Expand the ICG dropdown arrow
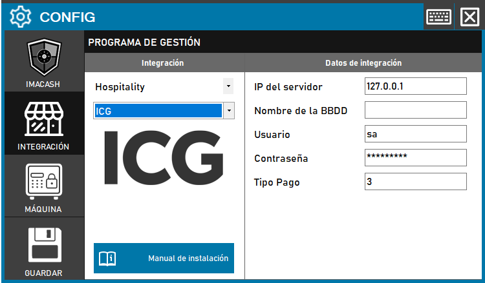The image size is (485, 283). tap(228, 111)
